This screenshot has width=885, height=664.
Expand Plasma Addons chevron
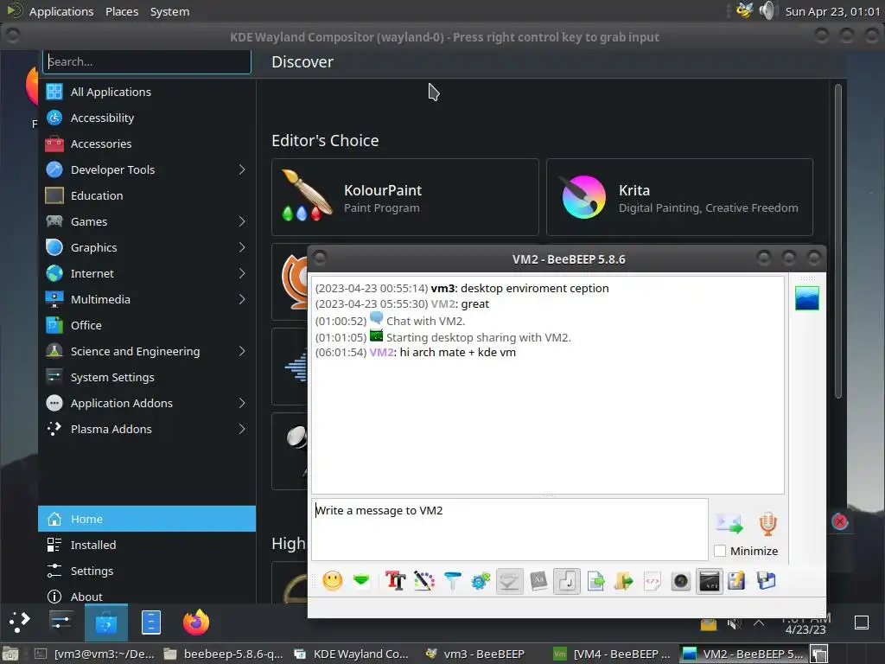tap(242, 429)
